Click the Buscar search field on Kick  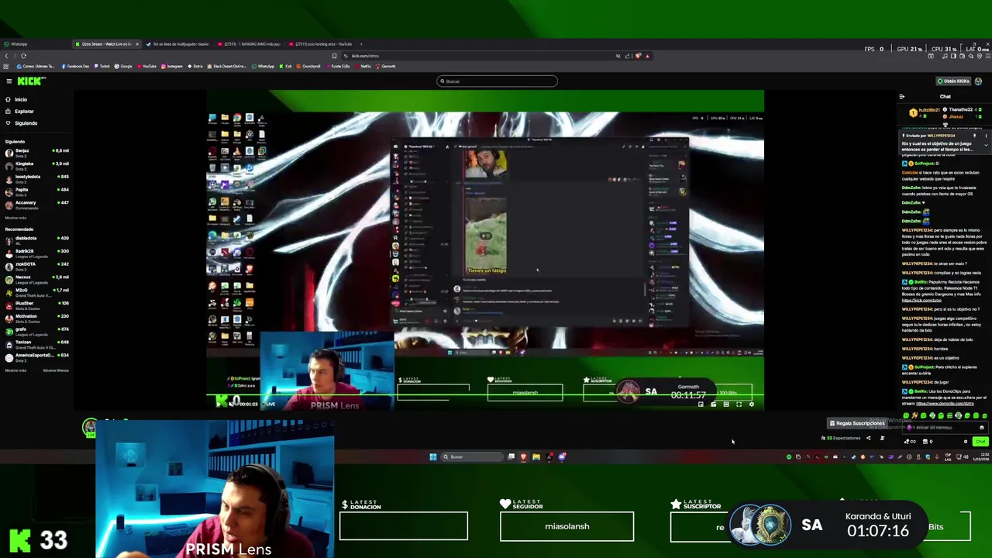click(497, 81)
